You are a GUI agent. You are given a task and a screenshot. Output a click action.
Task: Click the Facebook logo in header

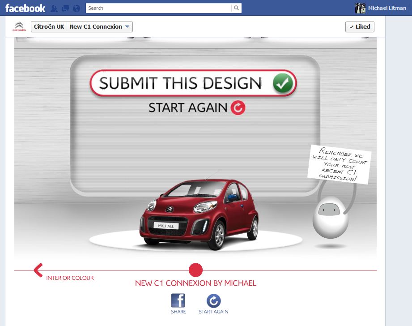pyautogui.click(x=25, y=8)
